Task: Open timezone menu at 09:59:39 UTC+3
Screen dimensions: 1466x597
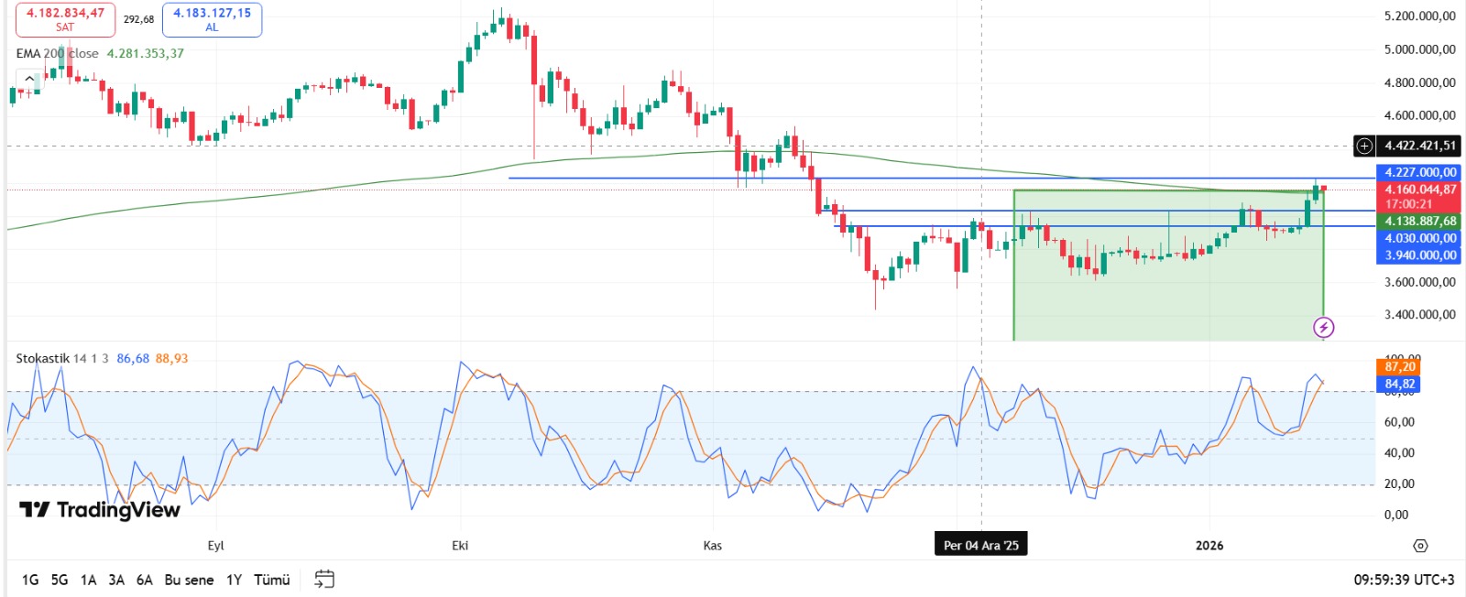Action: (1404, 580)
